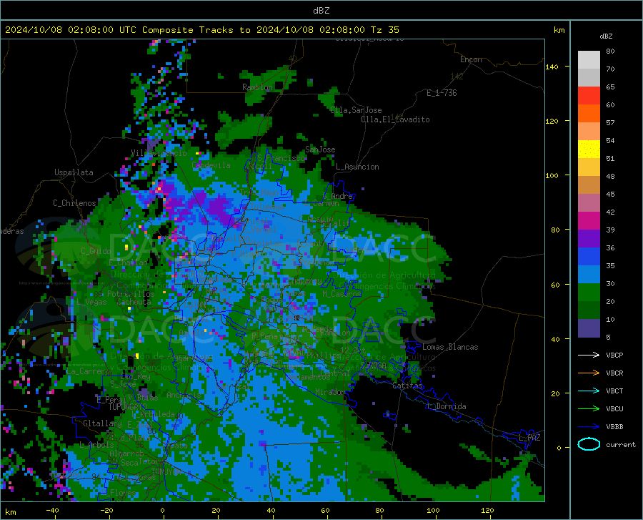The image size is (643, 520).
Task: Click the cyan VBCT arrow in legend
Action: click(x=589, y=391)
